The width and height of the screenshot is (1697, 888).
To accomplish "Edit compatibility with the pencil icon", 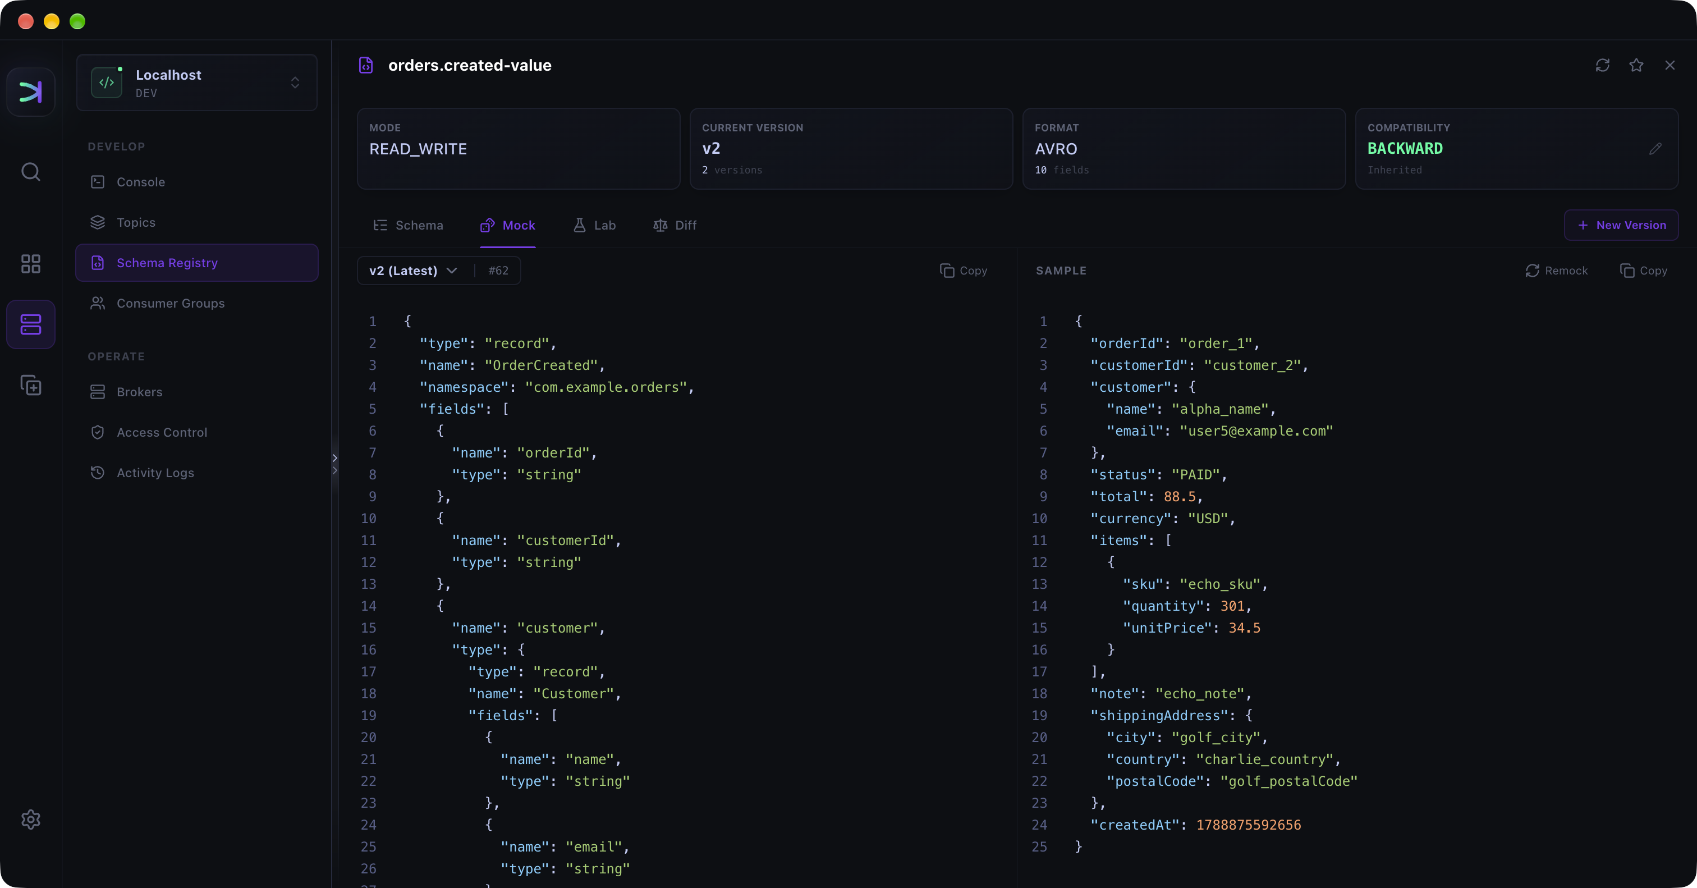I will pyautogui.click(x=1655, y=149).
